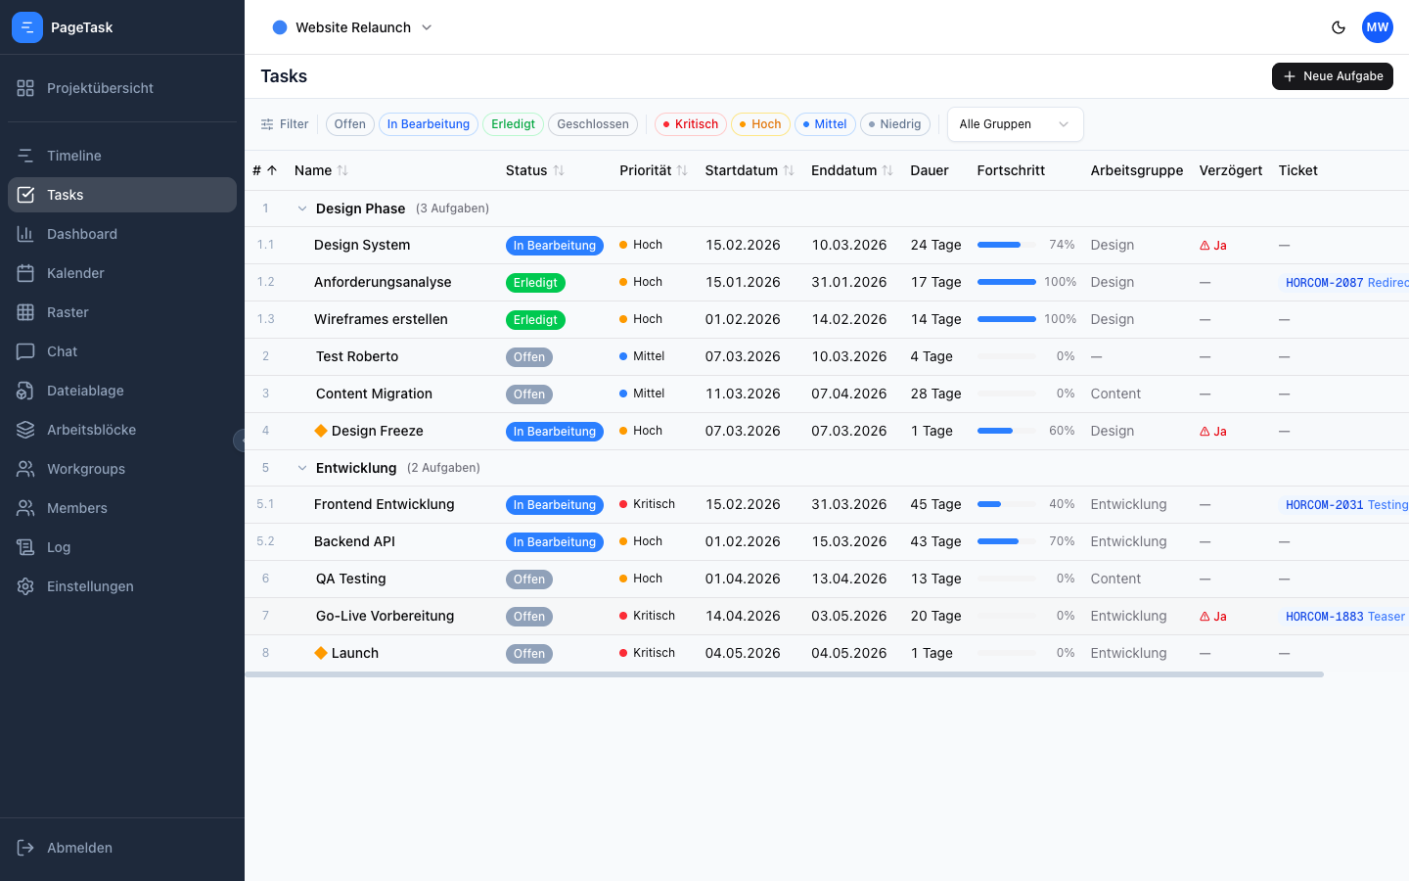Create a task with Neue Aufgabe
Image resolution: width=1409 pixels, height=881 pixels.
click(x=1332, y=75)
